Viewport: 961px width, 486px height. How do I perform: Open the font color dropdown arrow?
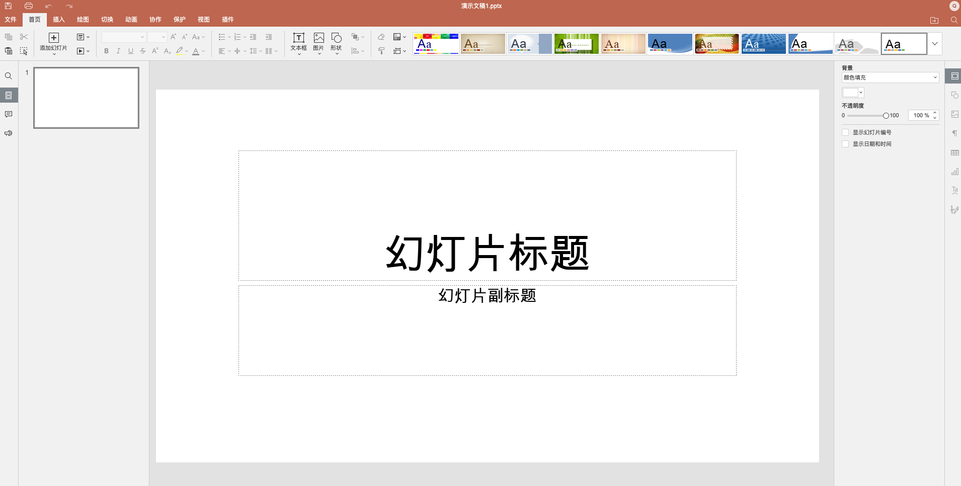click(x=203, y=51)
